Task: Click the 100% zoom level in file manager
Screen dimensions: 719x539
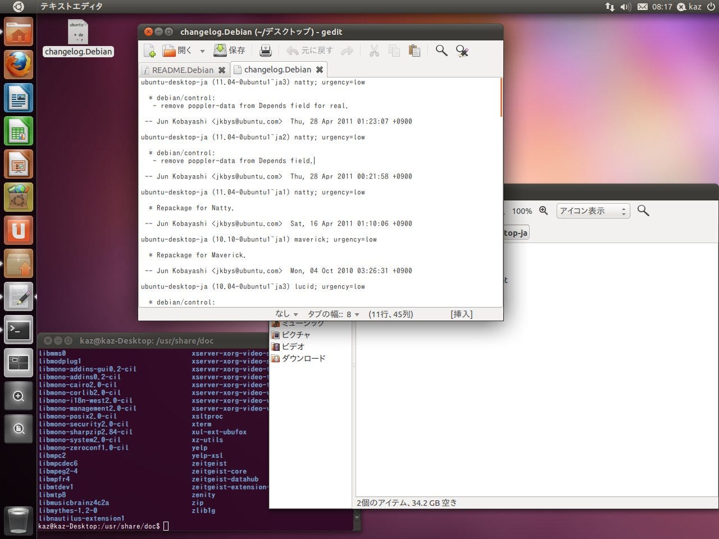Action: point(522,211)
